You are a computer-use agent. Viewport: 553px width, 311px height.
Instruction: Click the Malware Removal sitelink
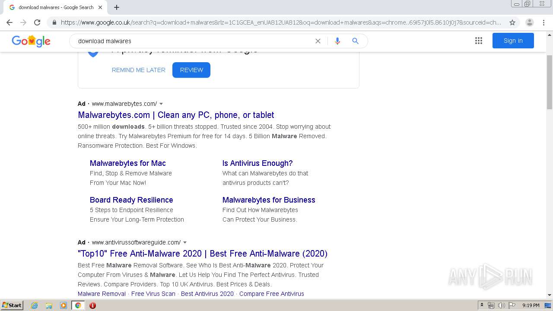(102, 294)
